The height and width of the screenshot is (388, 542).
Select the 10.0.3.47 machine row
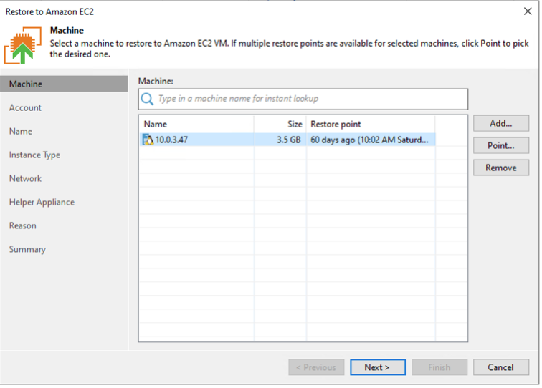(x=287, y=140)
